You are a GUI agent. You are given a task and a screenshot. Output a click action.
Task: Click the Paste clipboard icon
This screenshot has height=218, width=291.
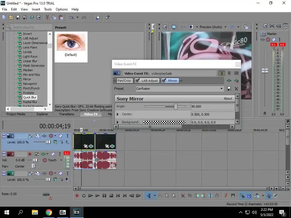(61, 17)
